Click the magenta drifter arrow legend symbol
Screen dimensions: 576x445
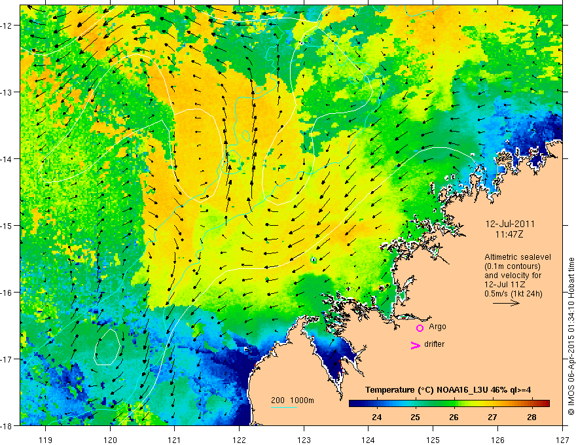[x=416, y=345]
